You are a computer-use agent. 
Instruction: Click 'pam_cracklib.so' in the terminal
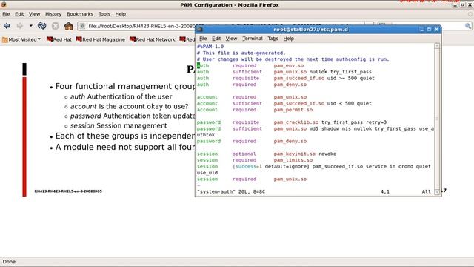296,122
